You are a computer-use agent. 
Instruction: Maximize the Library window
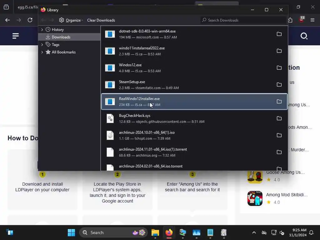[266, 10]
